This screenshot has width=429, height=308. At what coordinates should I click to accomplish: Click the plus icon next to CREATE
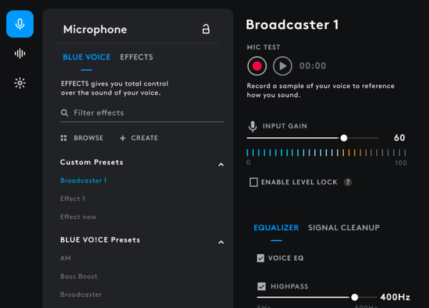123,138
